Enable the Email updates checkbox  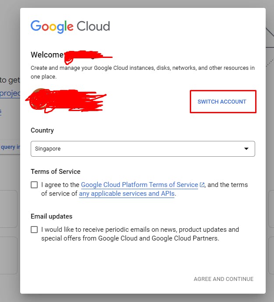click(x=34, y=230)
